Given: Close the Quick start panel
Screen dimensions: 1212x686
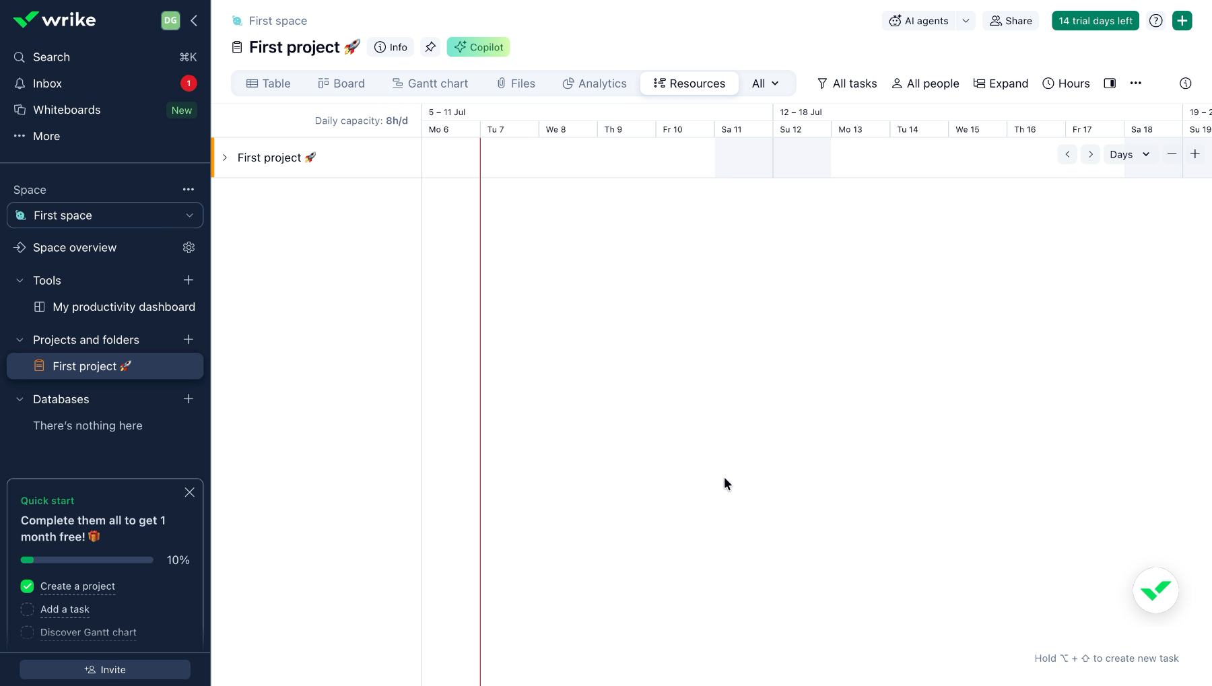Looking at the screenshot, I should click(190, 493).
